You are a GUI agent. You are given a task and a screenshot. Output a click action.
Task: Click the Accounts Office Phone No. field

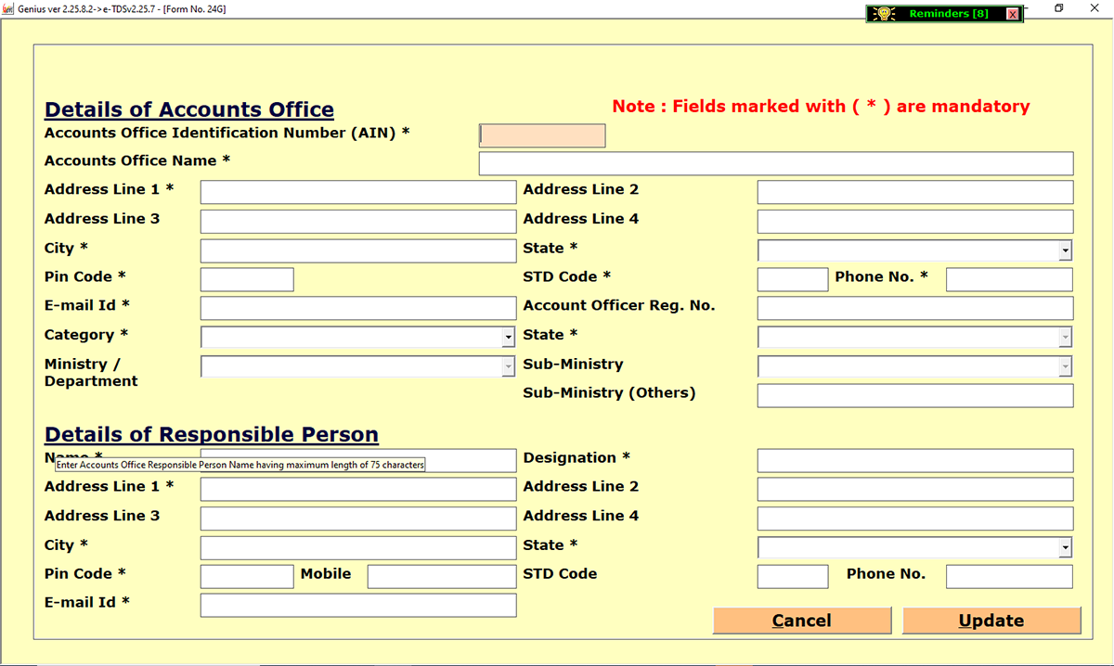tap(1008, 279)
